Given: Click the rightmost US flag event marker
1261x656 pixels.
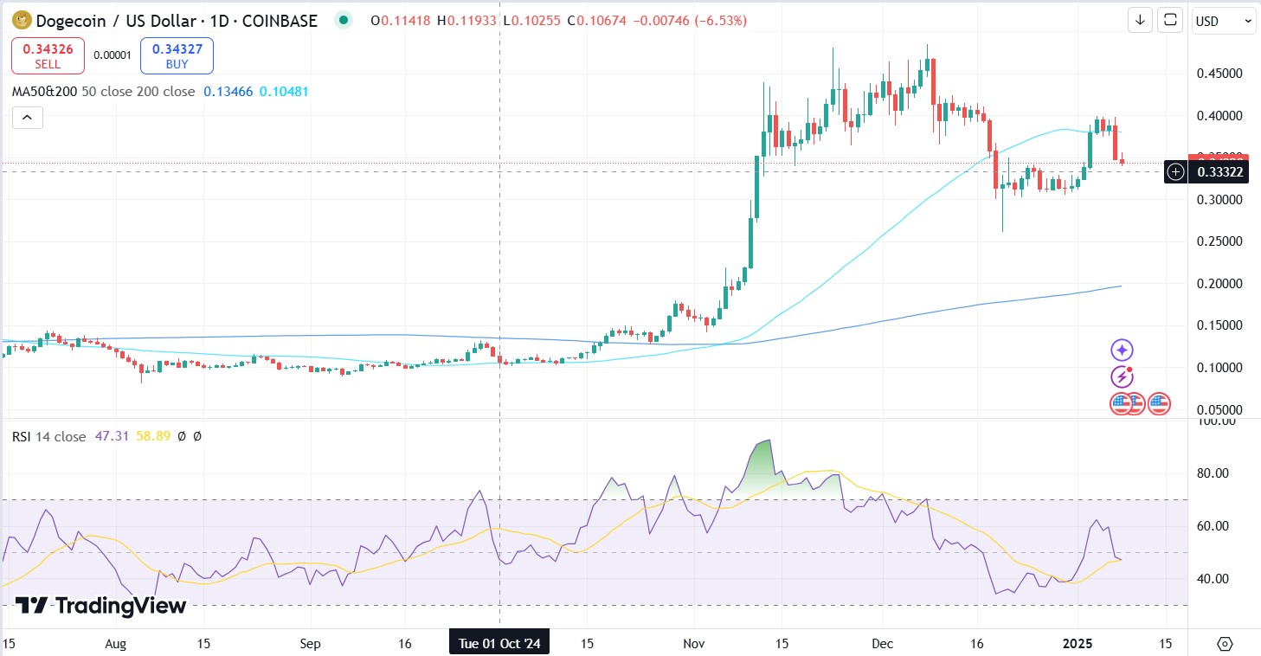Looking at the screenshot, I should pos(1159,403).
